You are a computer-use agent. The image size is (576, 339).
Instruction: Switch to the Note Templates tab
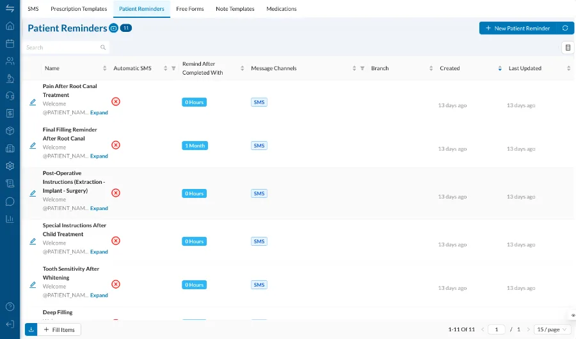click(235, 9)
